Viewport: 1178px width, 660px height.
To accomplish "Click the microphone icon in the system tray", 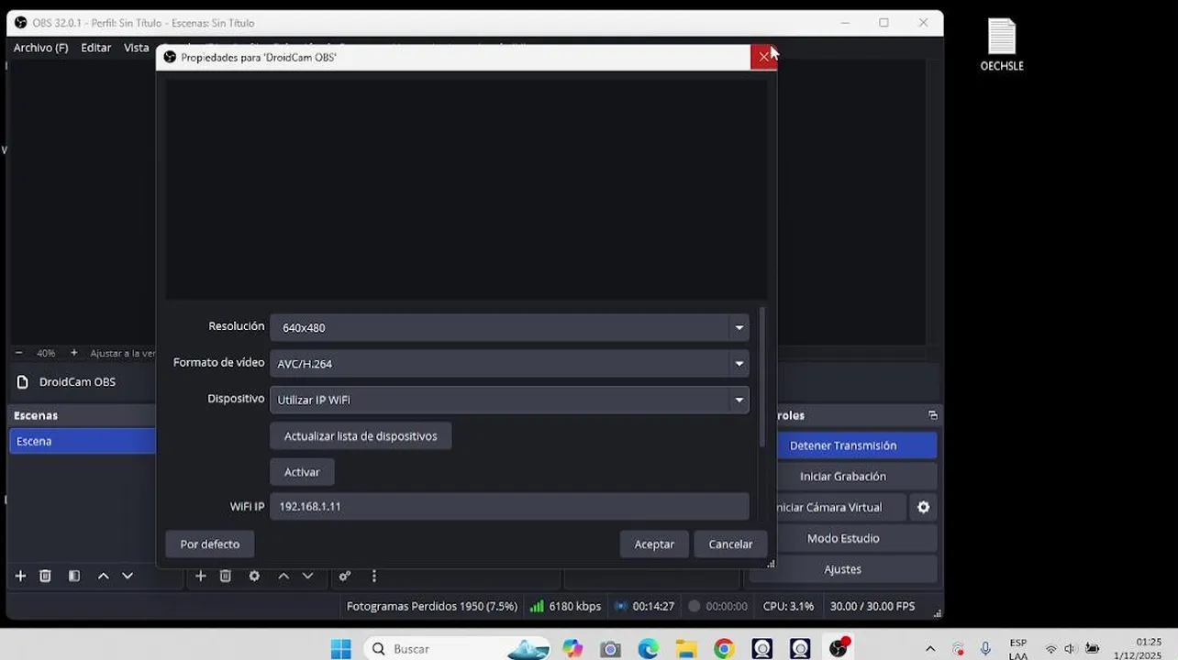I will pyautogui.click(x=985, y=649).
